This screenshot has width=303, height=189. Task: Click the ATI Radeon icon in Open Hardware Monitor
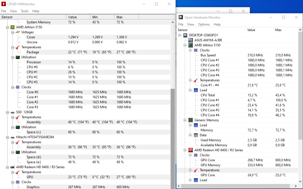(x=191, y=150)
